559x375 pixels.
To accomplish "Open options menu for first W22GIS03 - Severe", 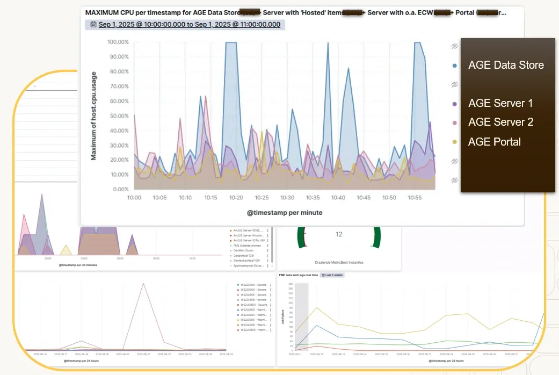I will pos(270,285).
